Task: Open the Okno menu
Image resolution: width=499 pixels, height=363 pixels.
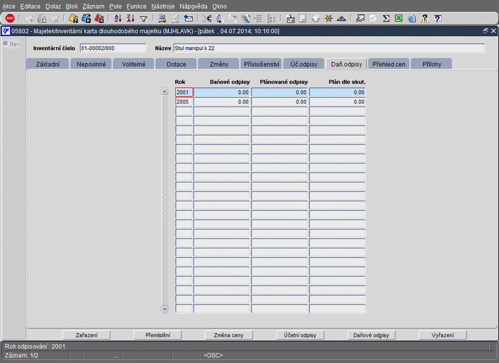Action: tap(220, 6)
